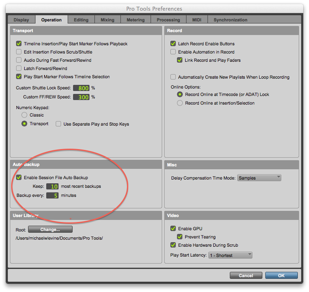Enable Use Separate Play and Stop Keys
The height and width of the screenshot is (292, 309).
[58, 124]
